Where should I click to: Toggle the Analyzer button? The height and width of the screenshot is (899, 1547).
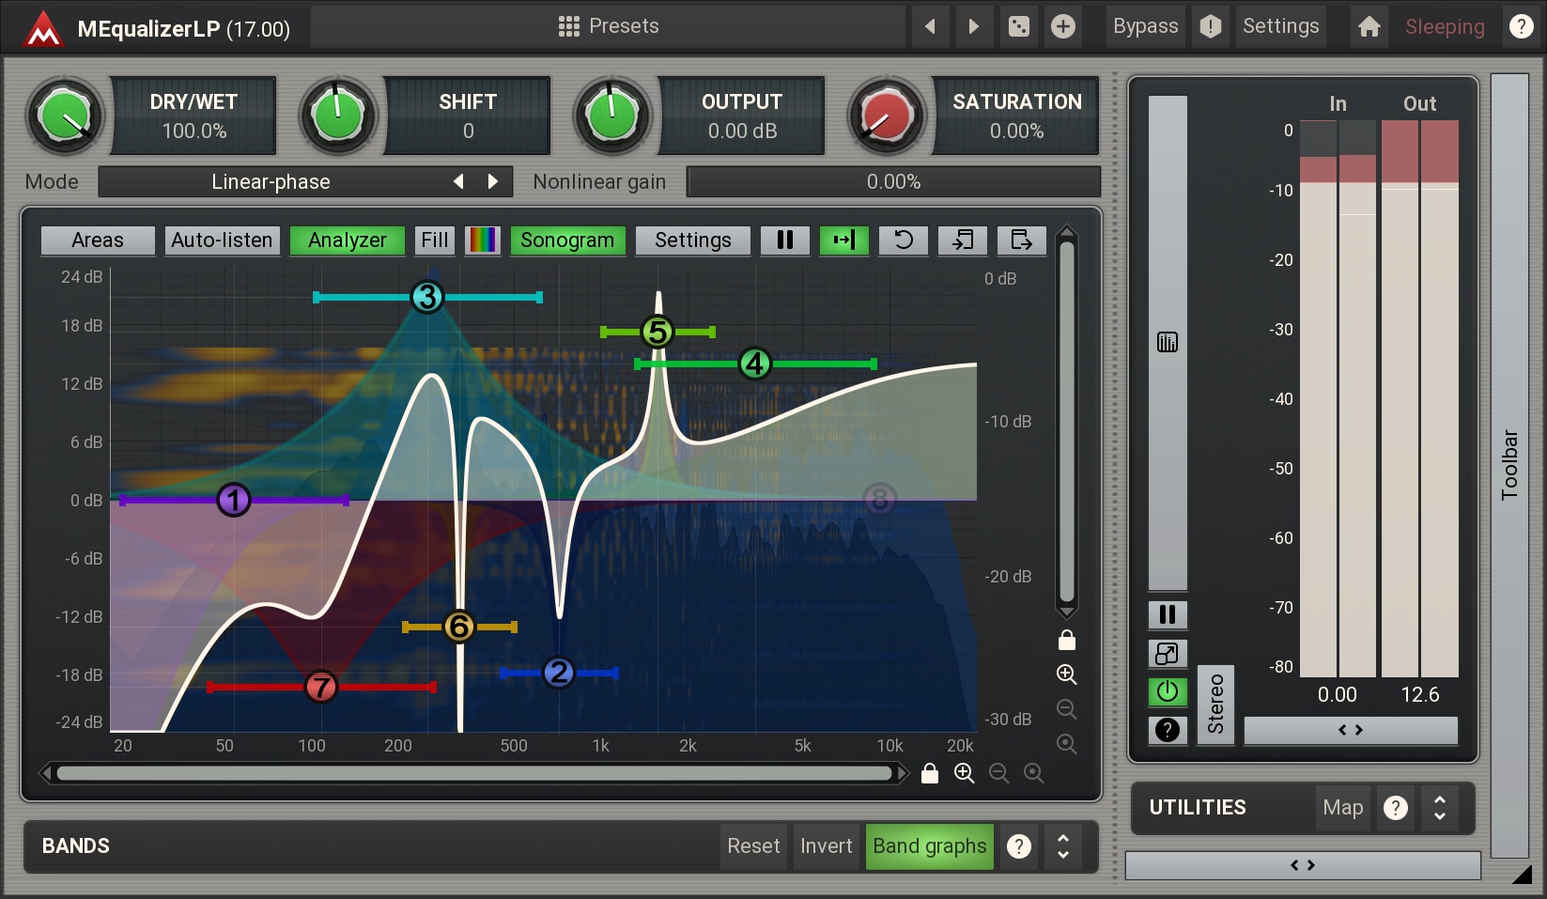[347, 240]
